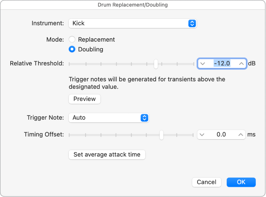Click the Drum Replacement/Doubling title text
The width and height of the screenshot is (266, 197).
click(x=133, y=5)
